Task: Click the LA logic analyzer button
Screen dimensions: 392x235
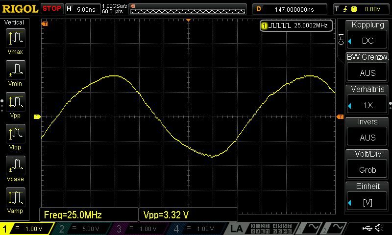Action: click(238, 229)
